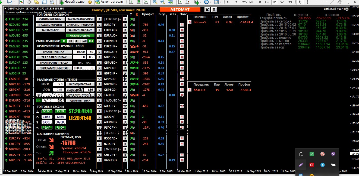Click the orange АВТОМАТ mode bar
This screenshot has height=176, width=359.
(x=180, y=9)
